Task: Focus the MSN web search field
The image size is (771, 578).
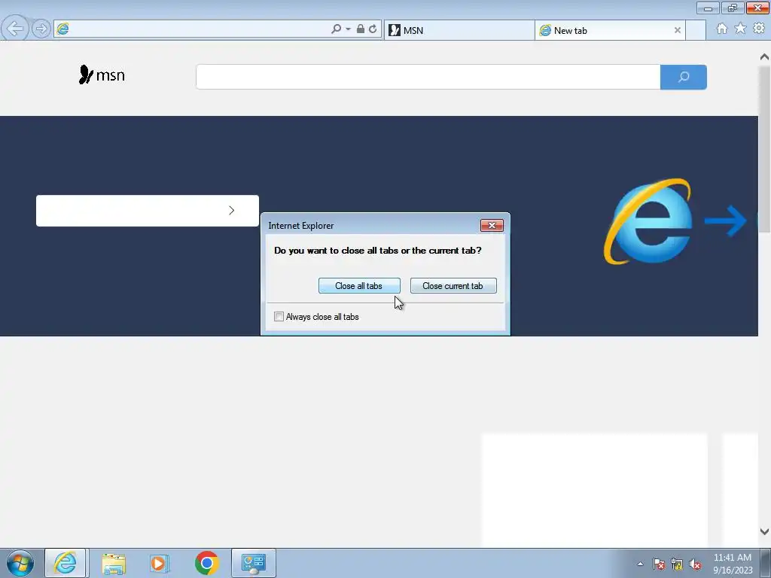Action: coord(428,78)
